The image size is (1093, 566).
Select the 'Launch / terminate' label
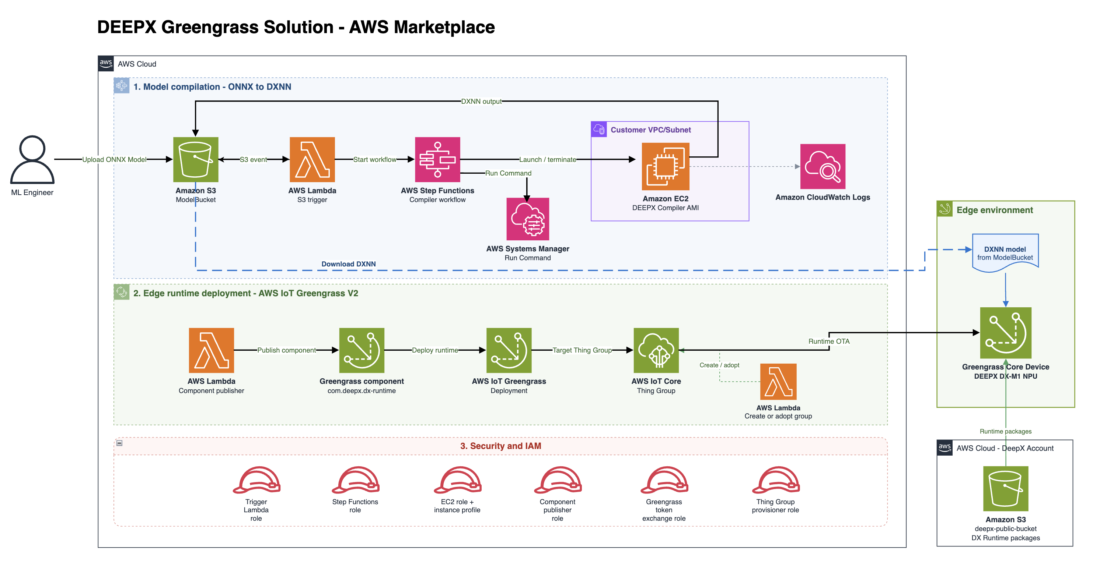coord(548,159)
